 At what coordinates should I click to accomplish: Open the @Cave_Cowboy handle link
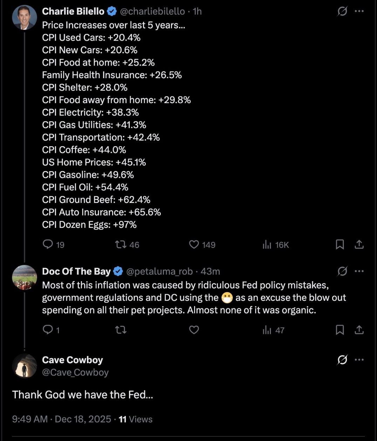tap(75, 372)
